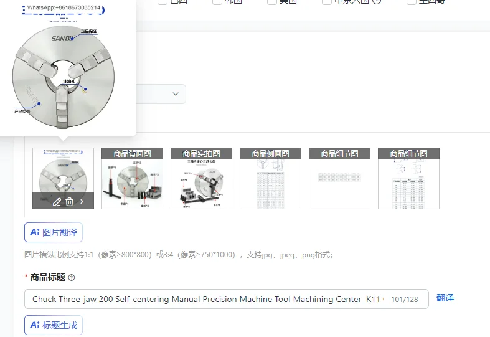Click the 翻译 link beside title field

[x=445, y=298]
